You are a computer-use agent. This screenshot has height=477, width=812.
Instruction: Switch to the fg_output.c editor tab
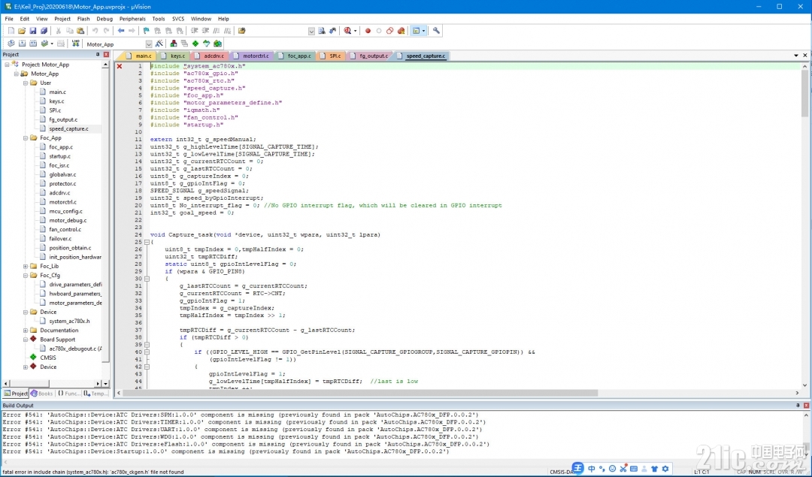[x=370, y=56]
